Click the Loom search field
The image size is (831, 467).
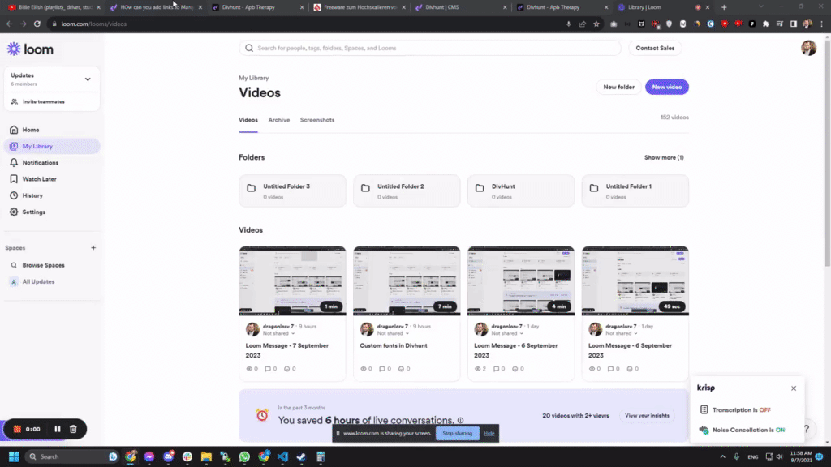[x=430, y=48]
